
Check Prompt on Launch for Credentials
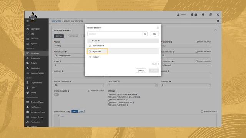(x=196, y=52)
